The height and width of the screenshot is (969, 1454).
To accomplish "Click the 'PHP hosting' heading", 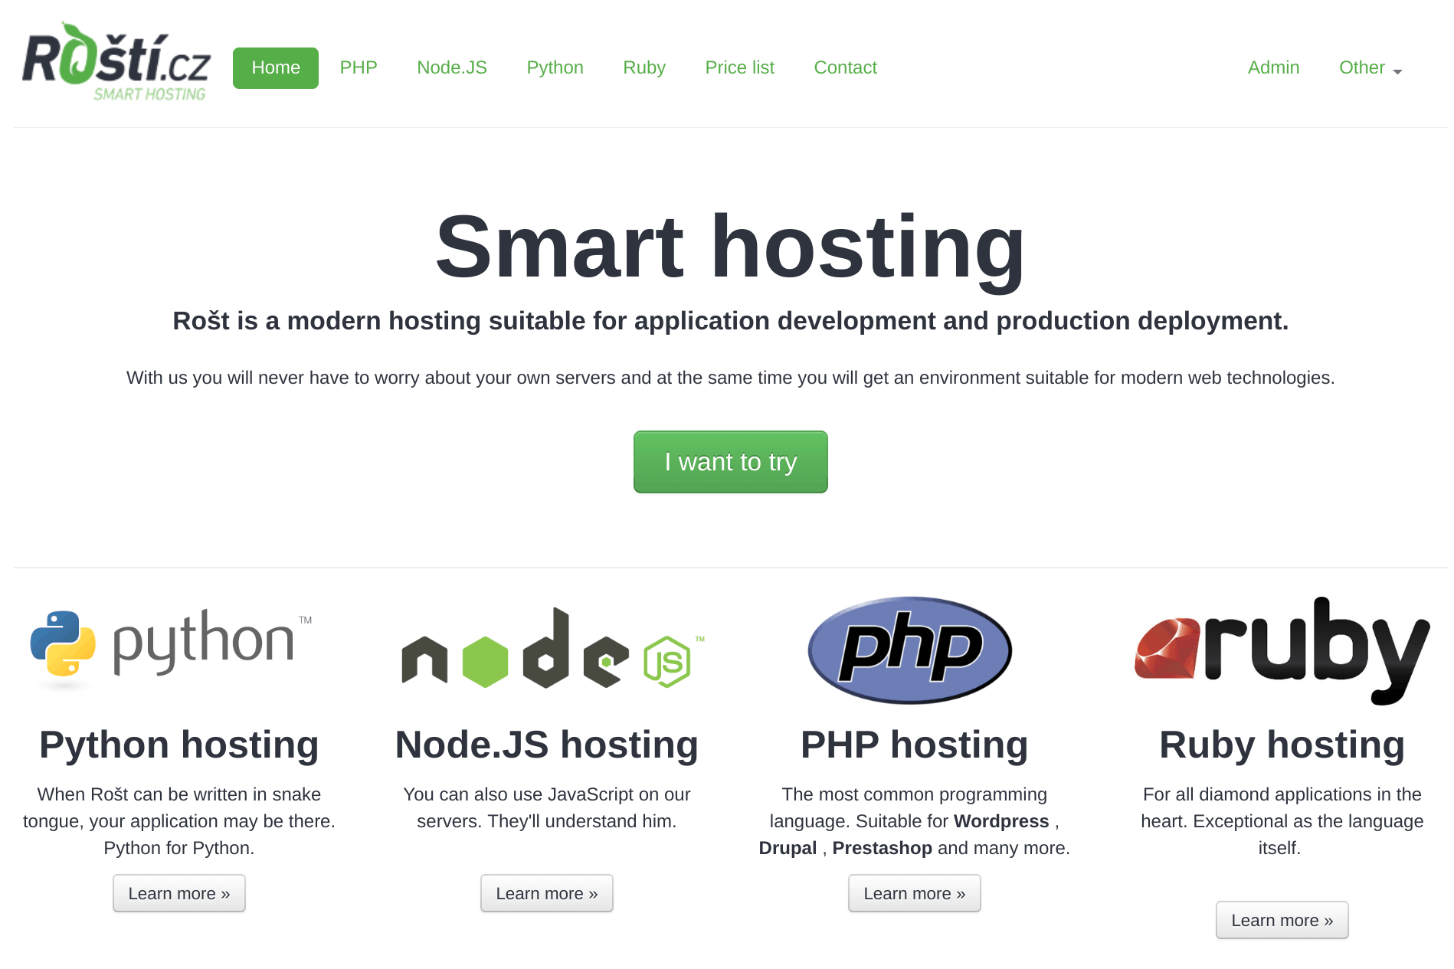I will (915, 745).
